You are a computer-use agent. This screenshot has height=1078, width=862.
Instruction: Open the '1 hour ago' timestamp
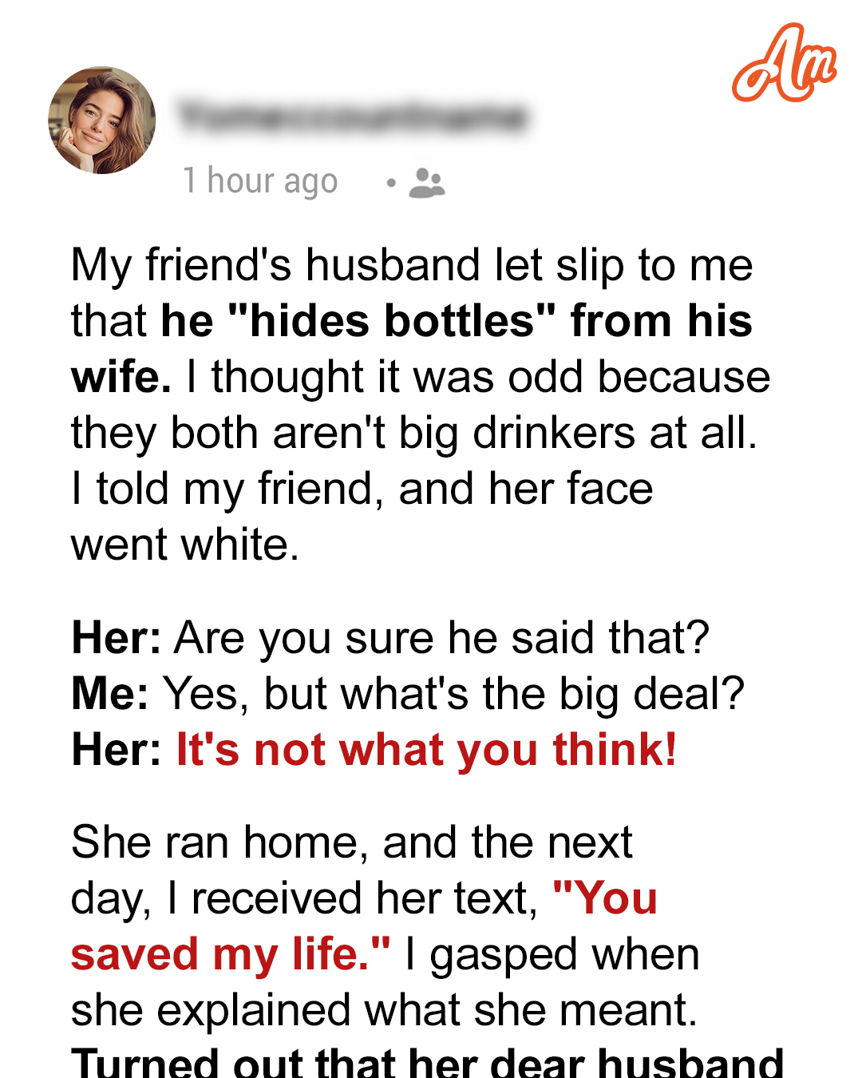coord(260,181)
